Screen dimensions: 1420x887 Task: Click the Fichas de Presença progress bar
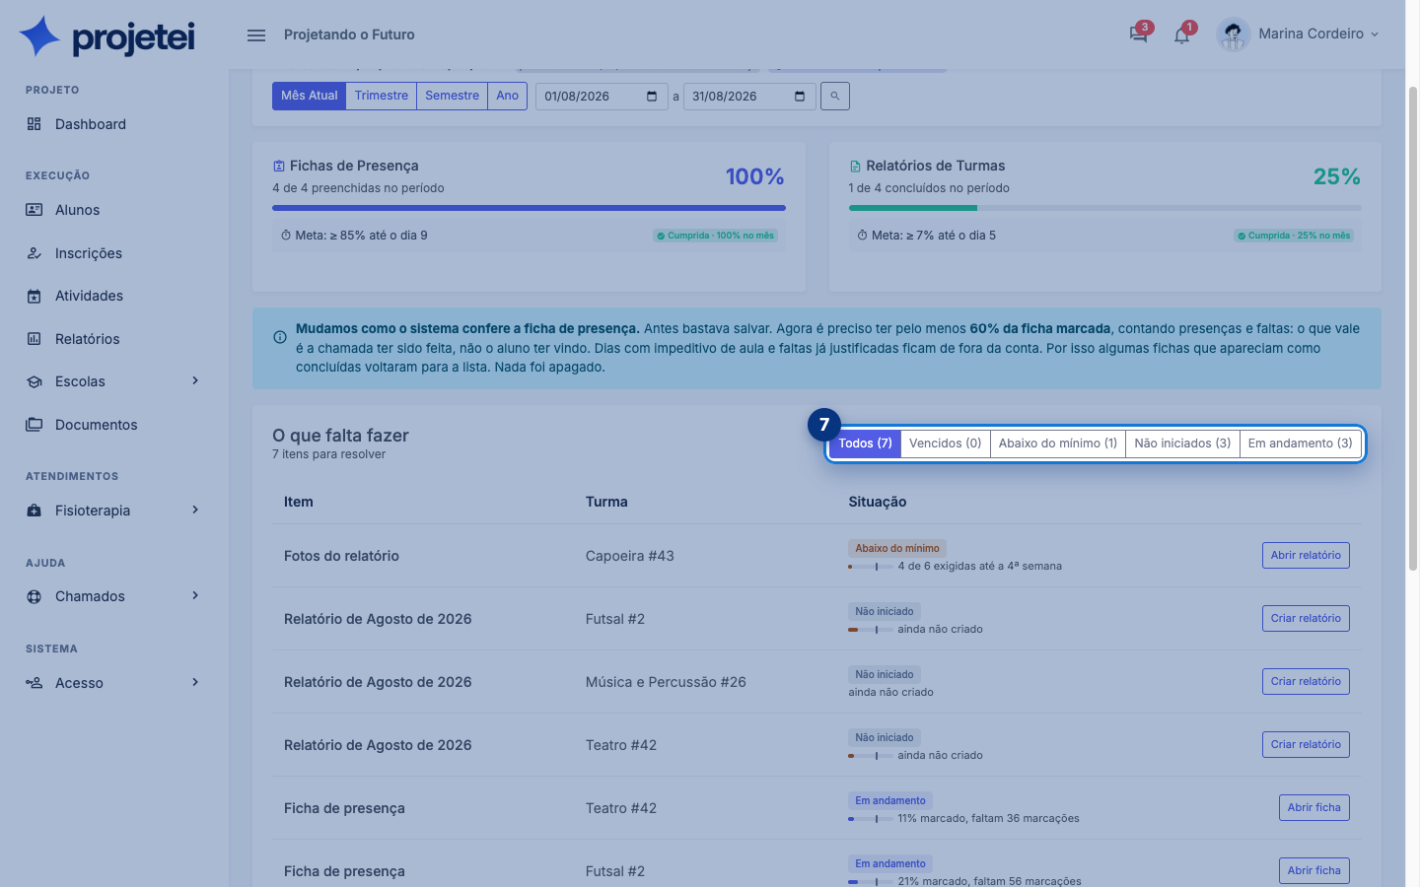(x=529, y=208)
